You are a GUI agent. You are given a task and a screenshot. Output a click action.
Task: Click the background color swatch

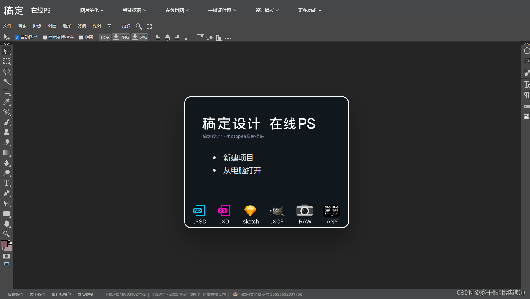coord(9,248)
